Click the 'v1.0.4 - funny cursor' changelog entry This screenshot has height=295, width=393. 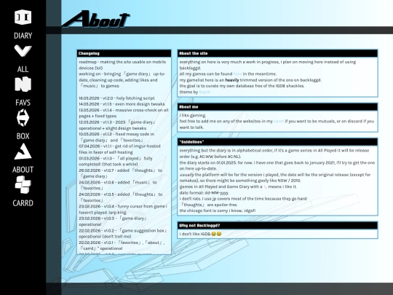click(x=123, y=210)
